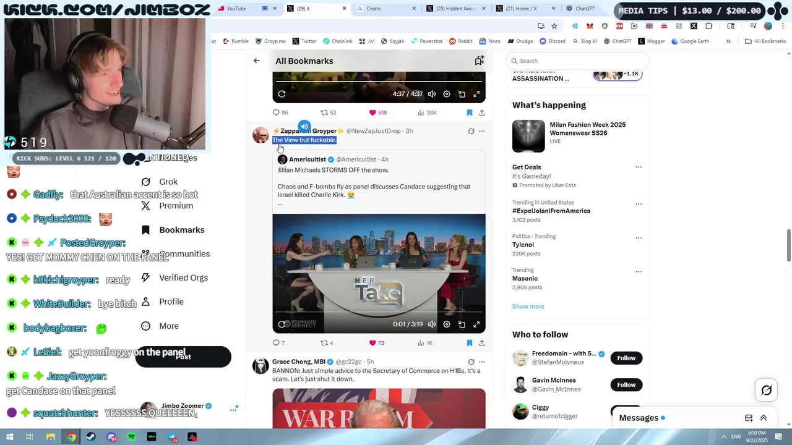Screen dimensions: 792x445
Task: Select Bookmarks in the X sidebar
Action: pos(173,230)
